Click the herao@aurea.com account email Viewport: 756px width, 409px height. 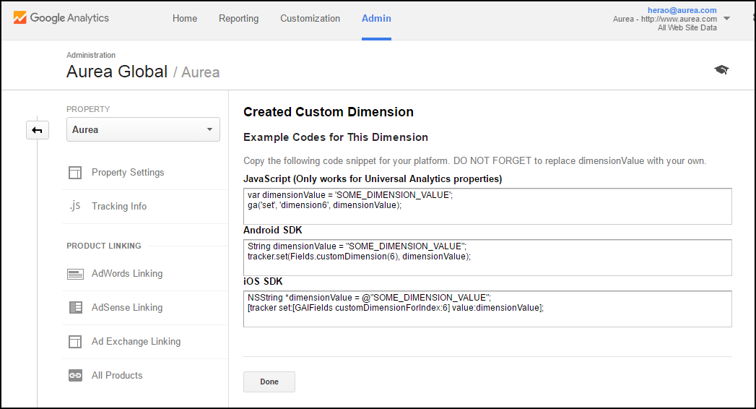[682, 10]
